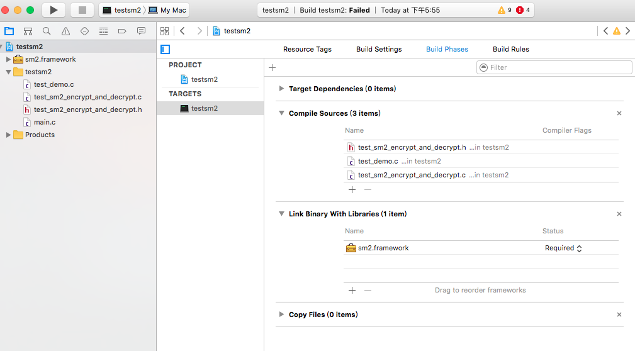
Task: Jump to previous issue arrow
Action: pyautogui.click(x=605, y=31)
